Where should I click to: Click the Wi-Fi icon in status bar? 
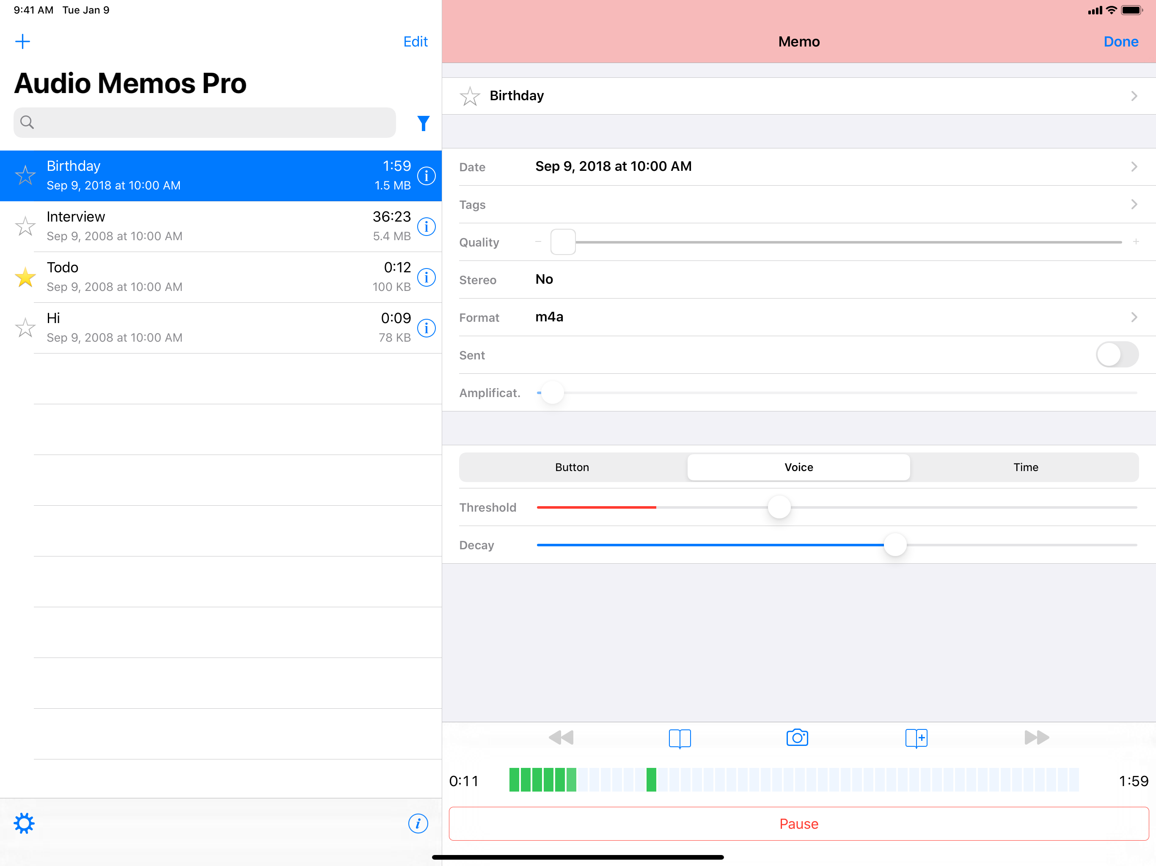click(x=1112, y=11)
